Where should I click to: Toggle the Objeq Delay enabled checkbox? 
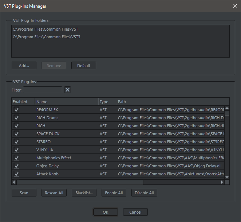click(16, 166)
